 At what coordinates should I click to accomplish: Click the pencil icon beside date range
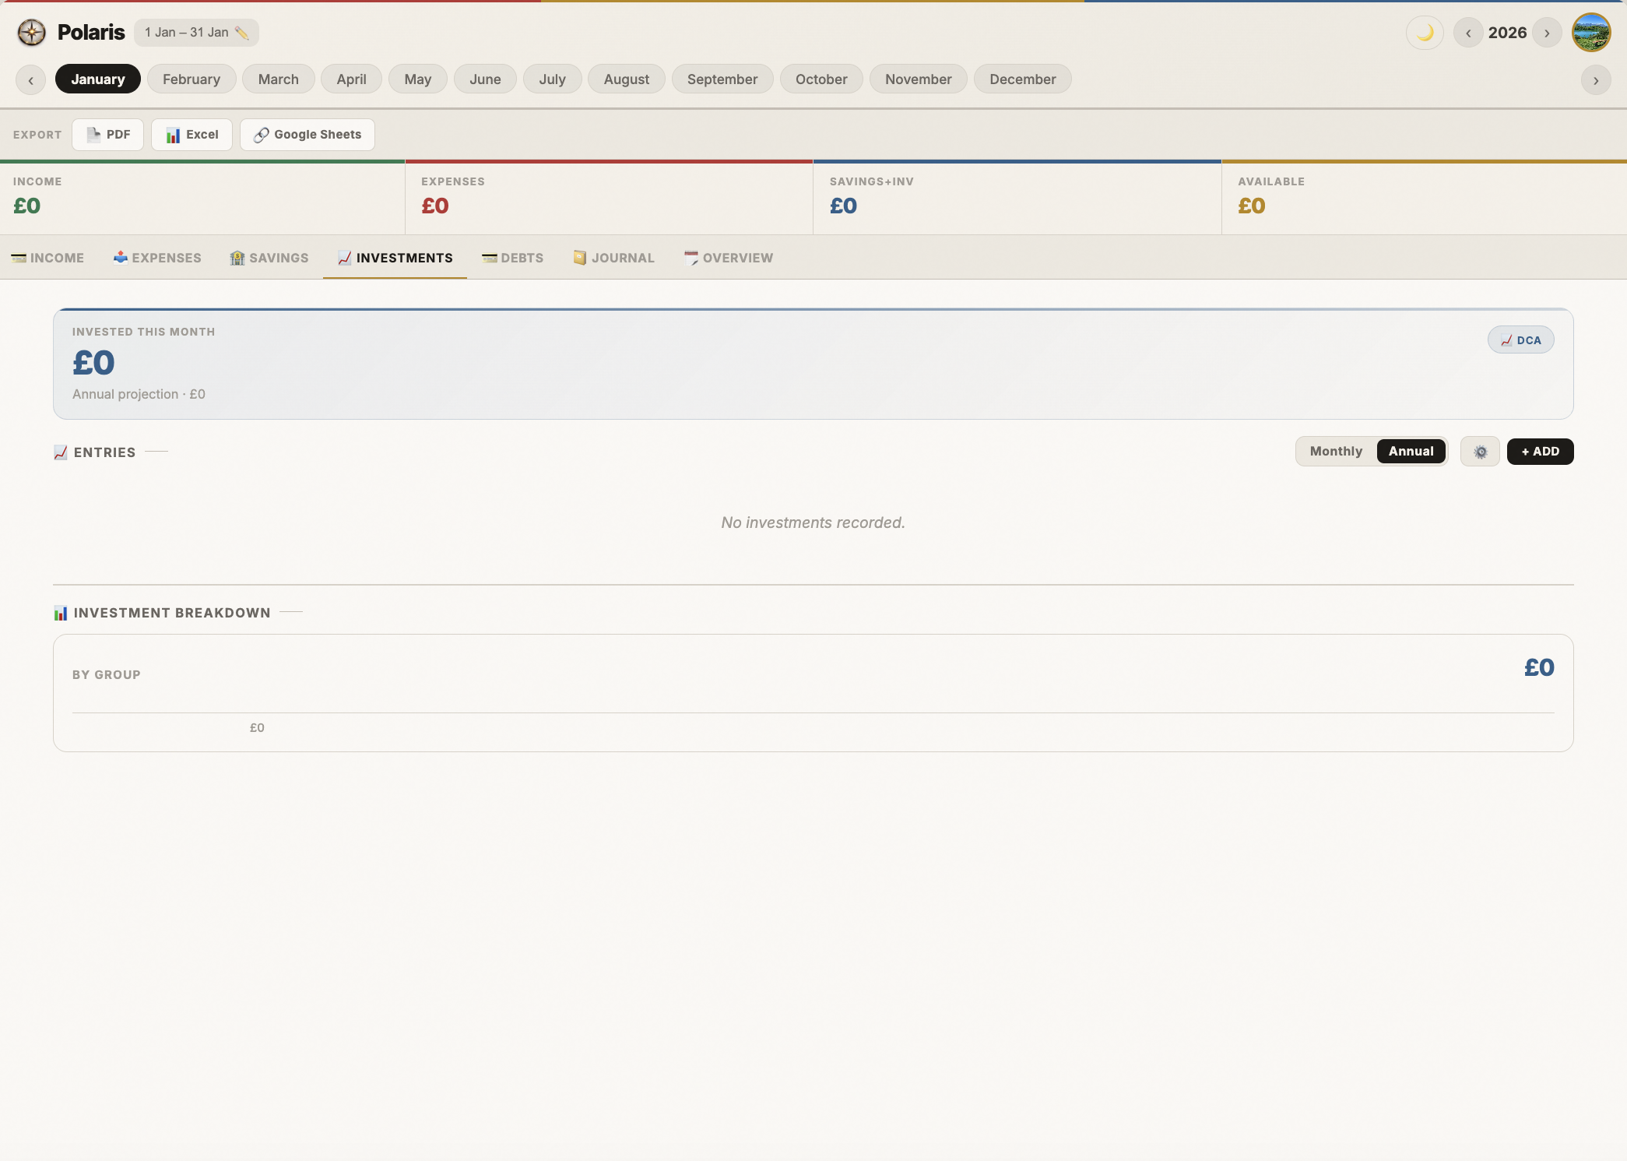point(242,33)
